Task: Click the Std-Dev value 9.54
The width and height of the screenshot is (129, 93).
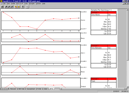Action: (109, 62)
